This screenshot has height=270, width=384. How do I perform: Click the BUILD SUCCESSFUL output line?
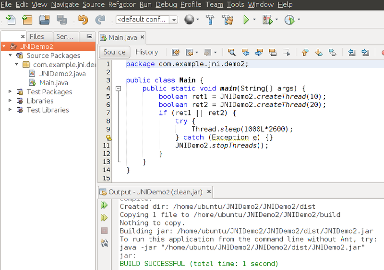click(199, 264)
